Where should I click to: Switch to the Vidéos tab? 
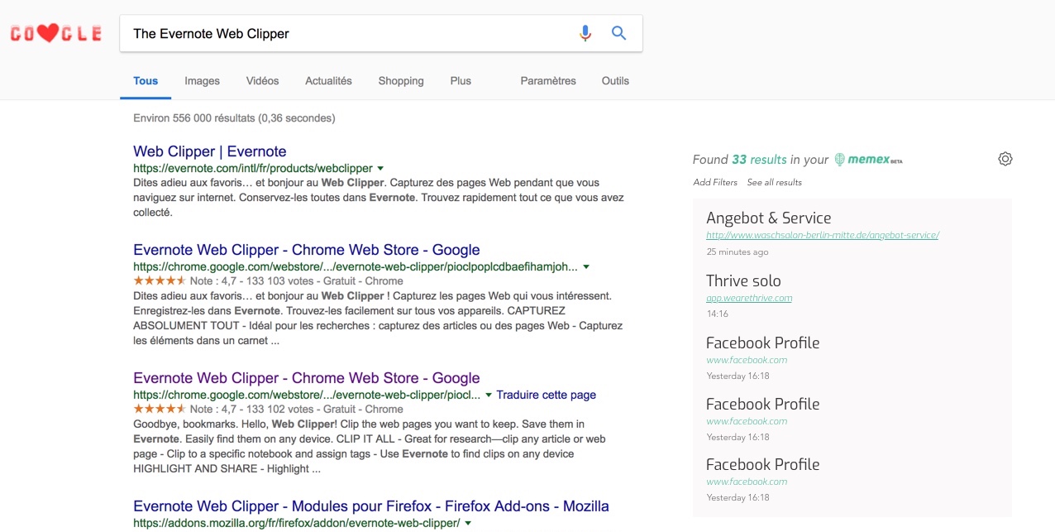point(262,81)
